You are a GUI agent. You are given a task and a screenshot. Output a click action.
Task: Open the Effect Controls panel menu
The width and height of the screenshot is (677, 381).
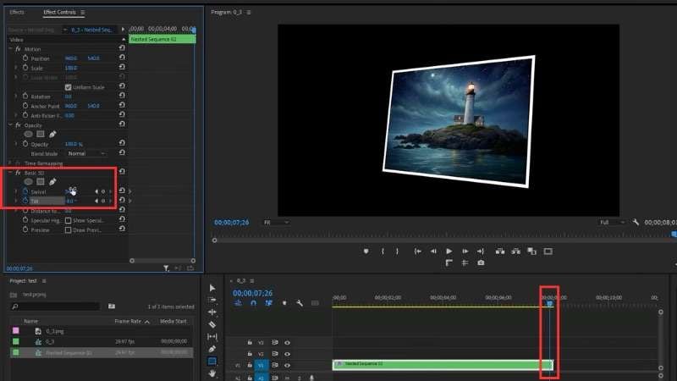pos(82,13)
